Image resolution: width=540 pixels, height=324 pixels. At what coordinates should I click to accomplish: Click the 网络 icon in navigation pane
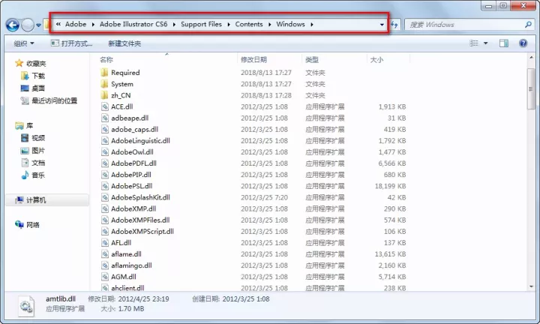click(x=19, y=224)
